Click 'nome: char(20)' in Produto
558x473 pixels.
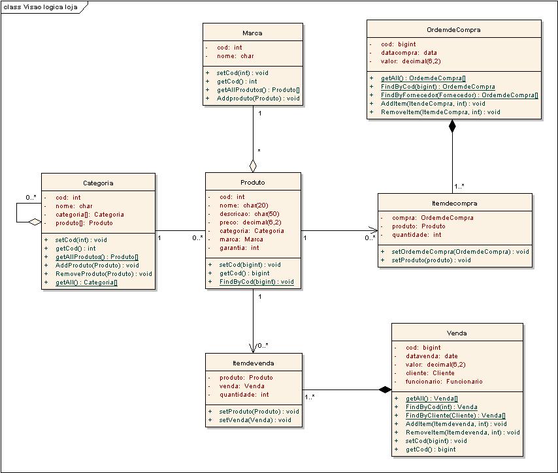click(x=244, y=206)
